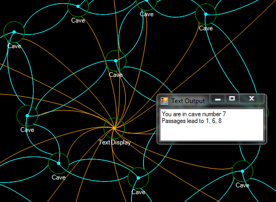Select the Text Display node circle
276x202 pixels.
click(114, 128)
